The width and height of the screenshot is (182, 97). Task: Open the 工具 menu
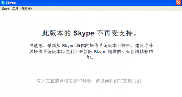(15, 9)
